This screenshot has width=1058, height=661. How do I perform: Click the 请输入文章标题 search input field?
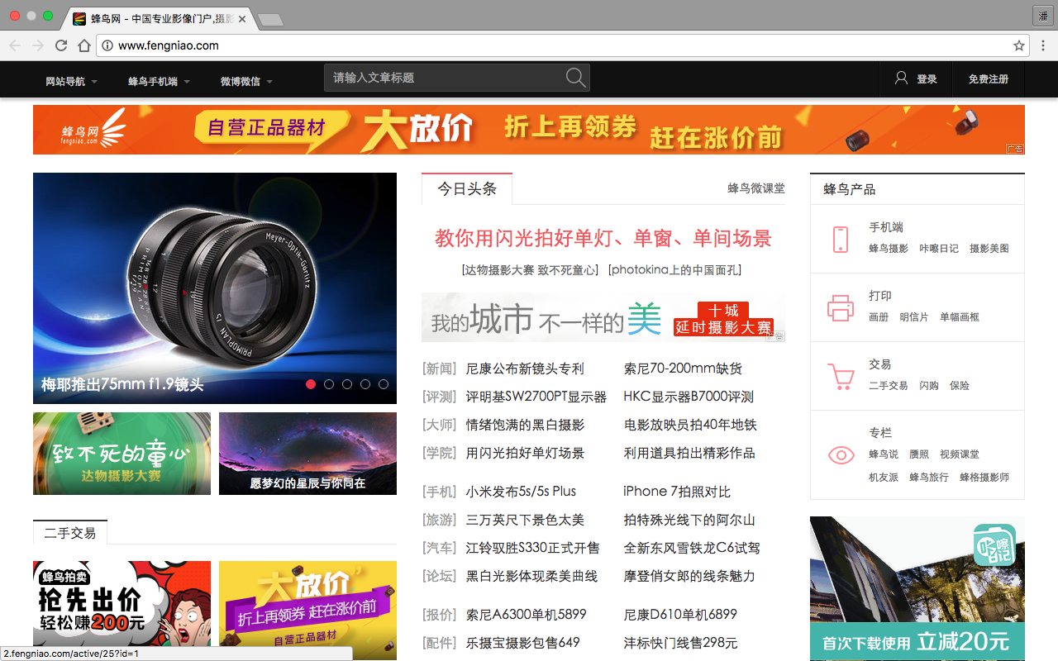coord(446,77)
